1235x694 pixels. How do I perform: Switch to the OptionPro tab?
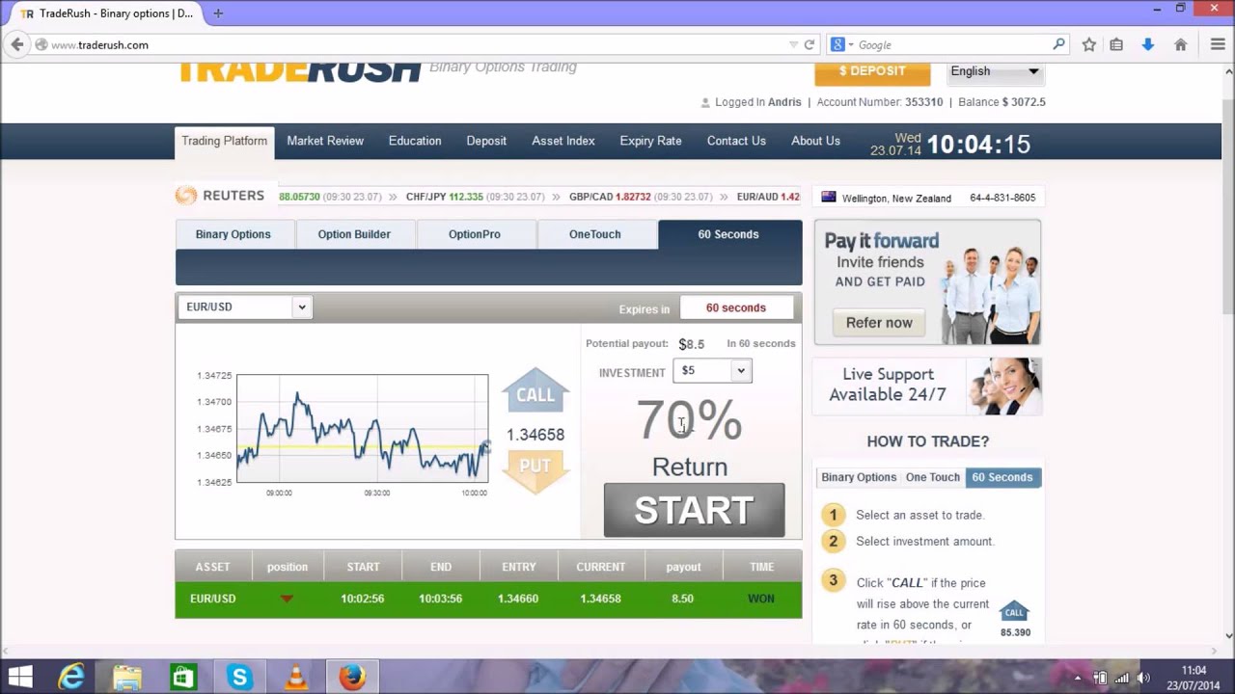tap(475, 234)
